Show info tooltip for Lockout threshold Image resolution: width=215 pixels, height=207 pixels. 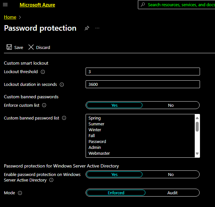43,72
